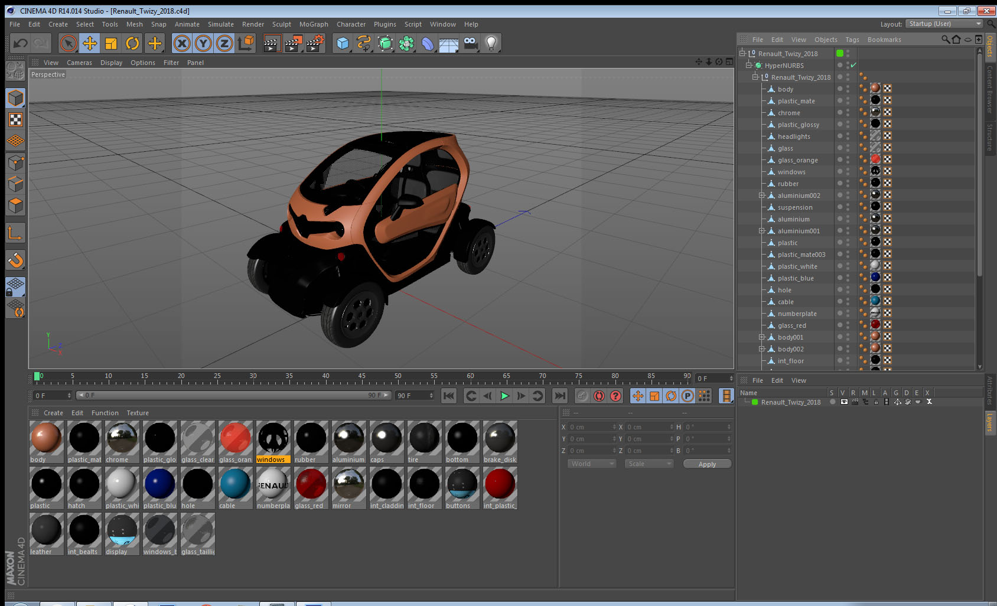Open spline pen tools

[364, 43]
